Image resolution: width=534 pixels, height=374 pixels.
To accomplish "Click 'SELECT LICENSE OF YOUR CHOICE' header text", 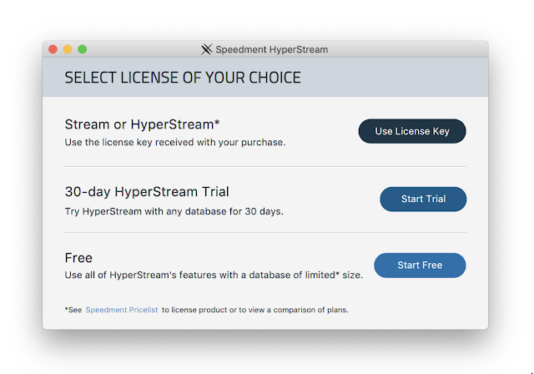I will [x=183, y=78].
